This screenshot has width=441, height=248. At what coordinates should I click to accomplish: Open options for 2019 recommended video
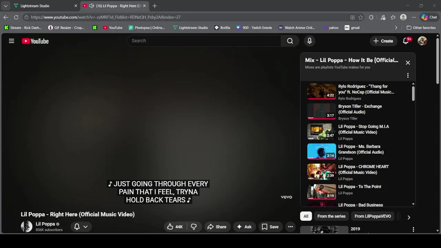point(413,229)
